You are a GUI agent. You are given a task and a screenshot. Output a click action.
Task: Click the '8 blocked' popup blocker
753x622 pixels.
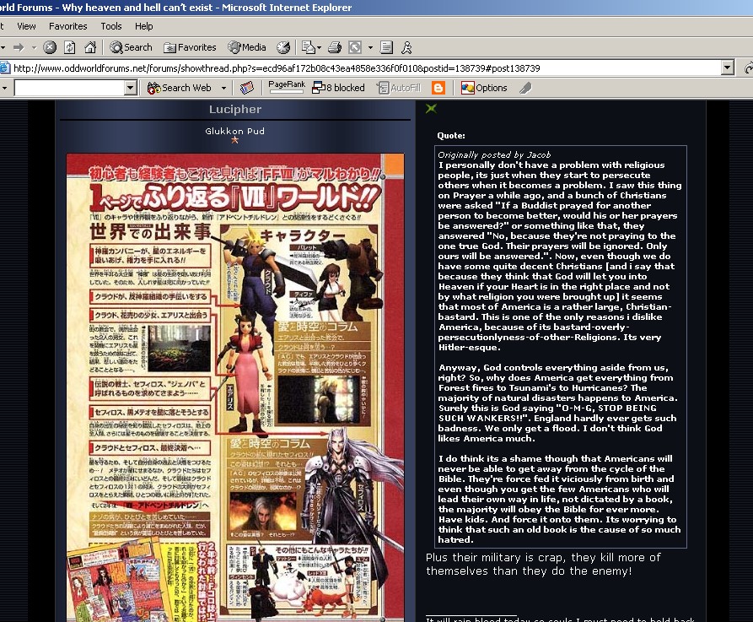pos(338,88)
